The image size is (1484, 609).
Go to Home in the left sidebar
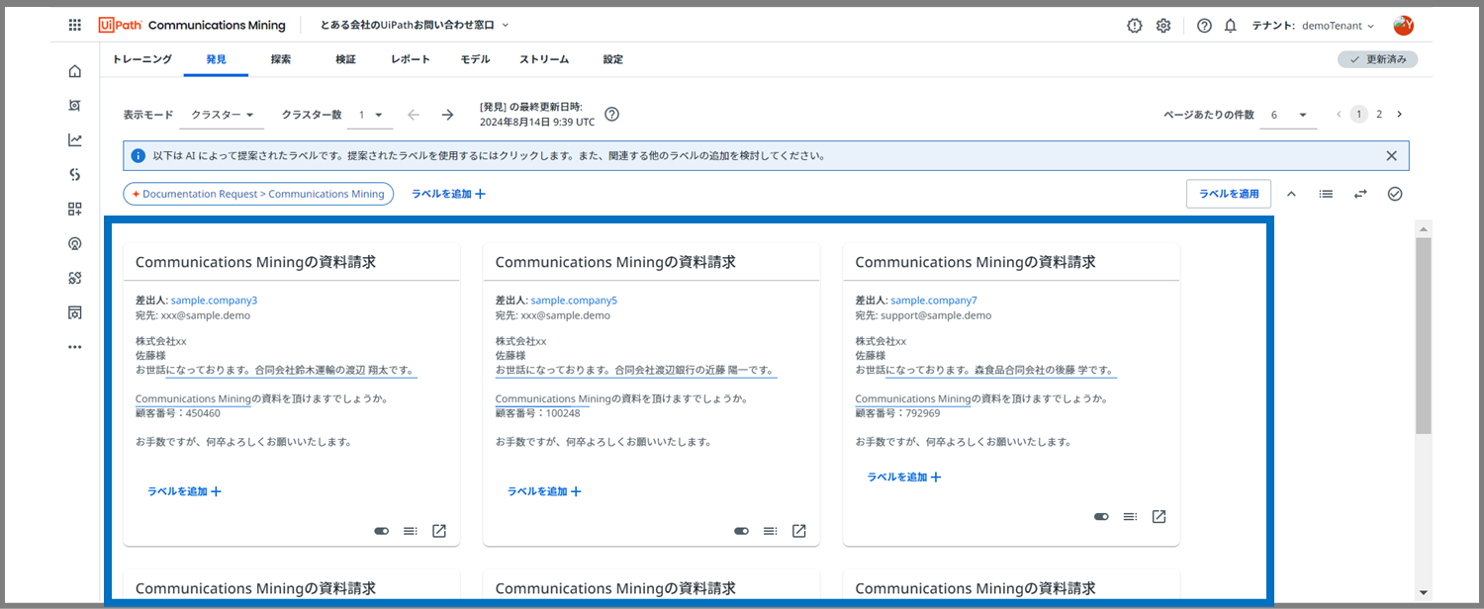(x=75, y=71)
